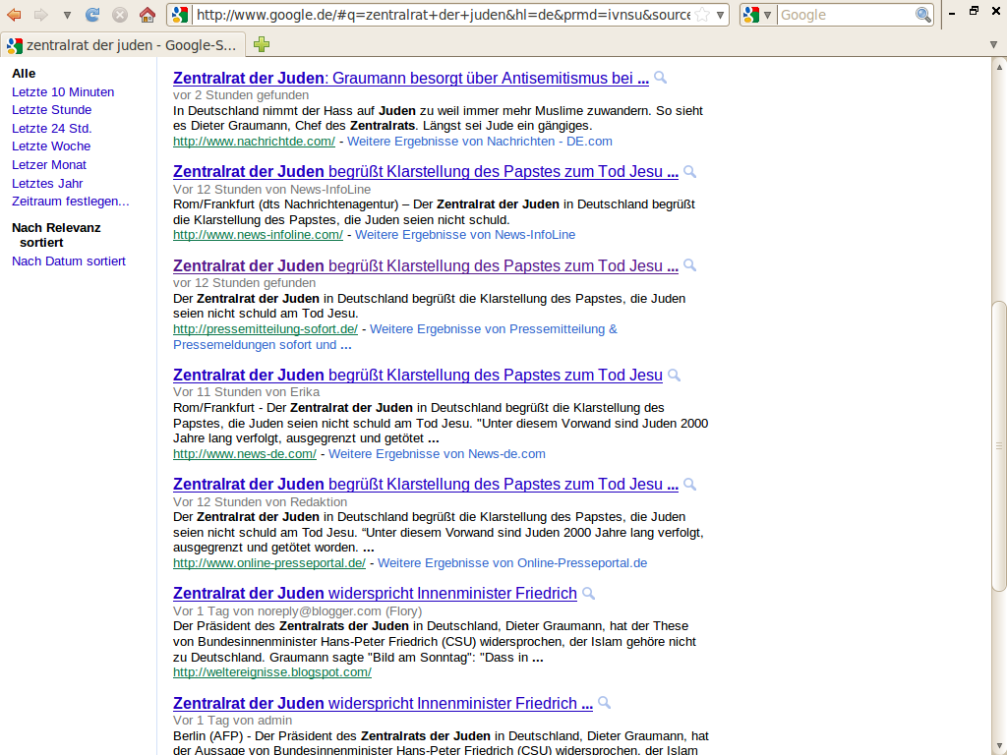Preview the Graumann Antisemitismus result with magnifier

[660, 78]
